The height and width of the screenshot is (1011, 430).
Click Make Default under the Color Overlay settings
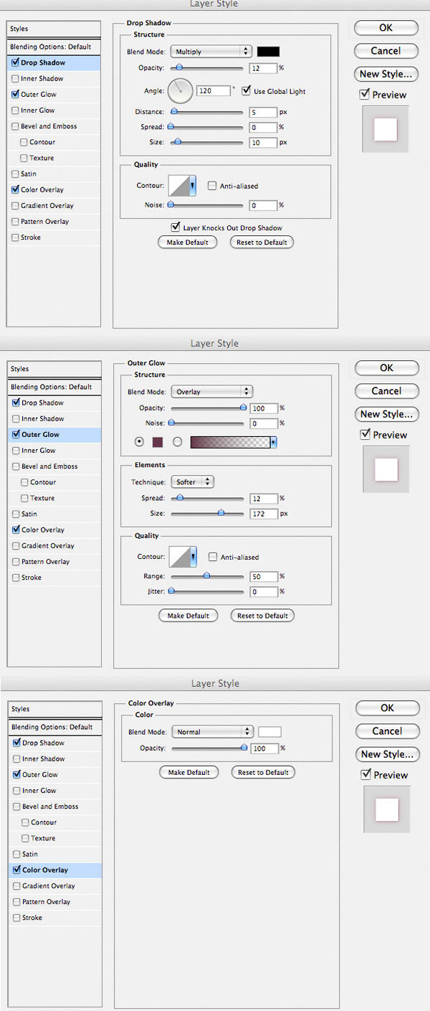(189, 772)
